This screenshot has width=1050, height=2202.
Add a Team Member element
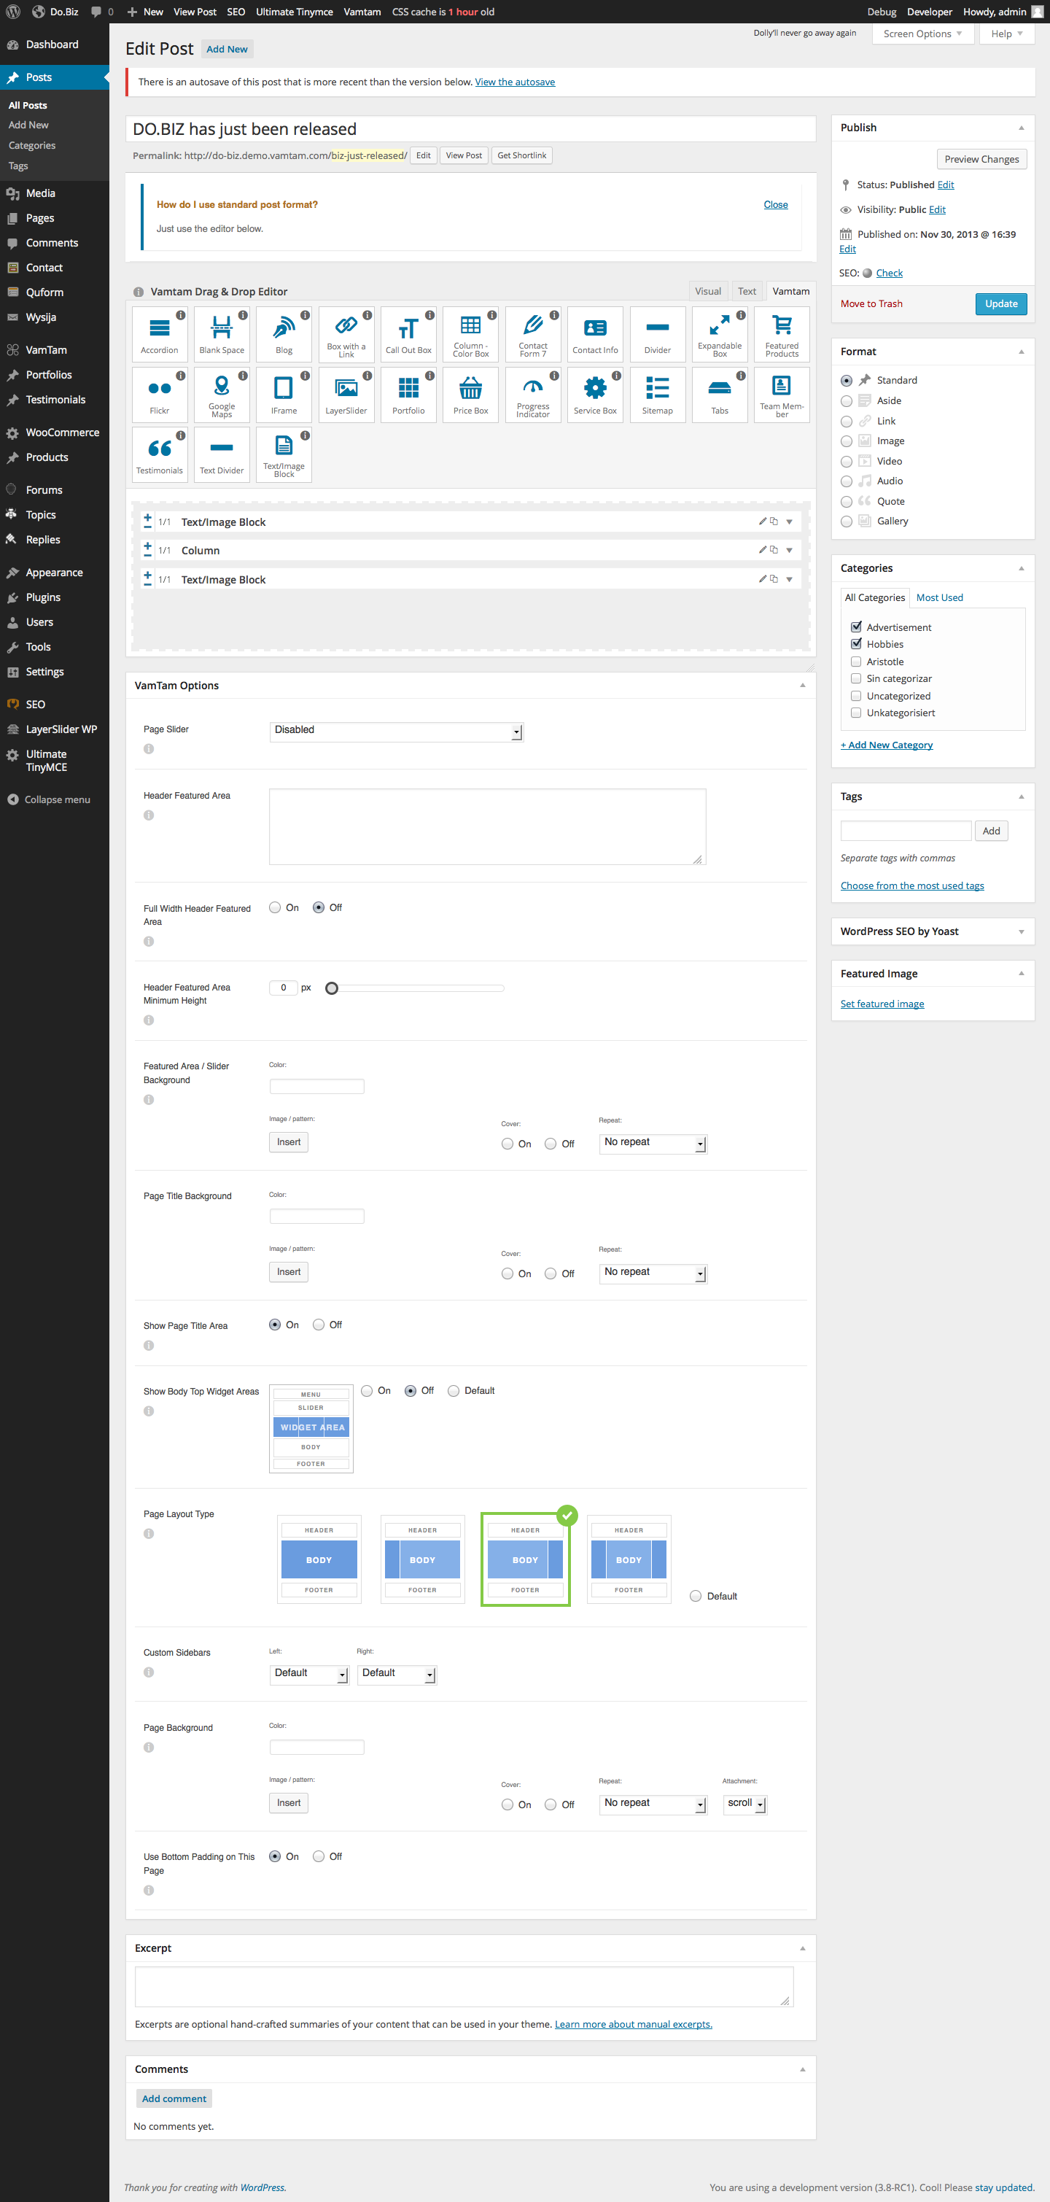(782, 395)
